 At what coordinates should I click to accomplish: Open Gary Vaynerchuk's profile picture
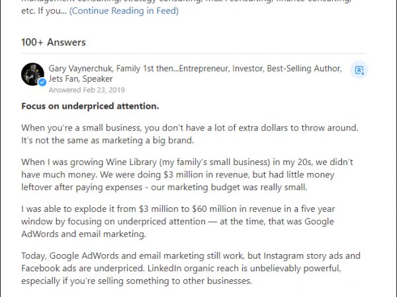(x=32, y=74)
